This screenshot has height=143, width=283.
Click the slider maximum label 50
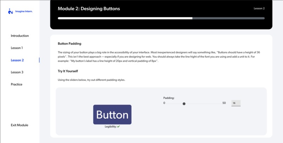(x=224, y=103)
